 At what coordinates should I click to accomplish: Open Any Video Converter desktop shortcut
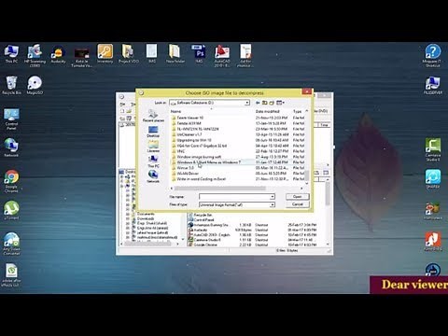(11, 244)
